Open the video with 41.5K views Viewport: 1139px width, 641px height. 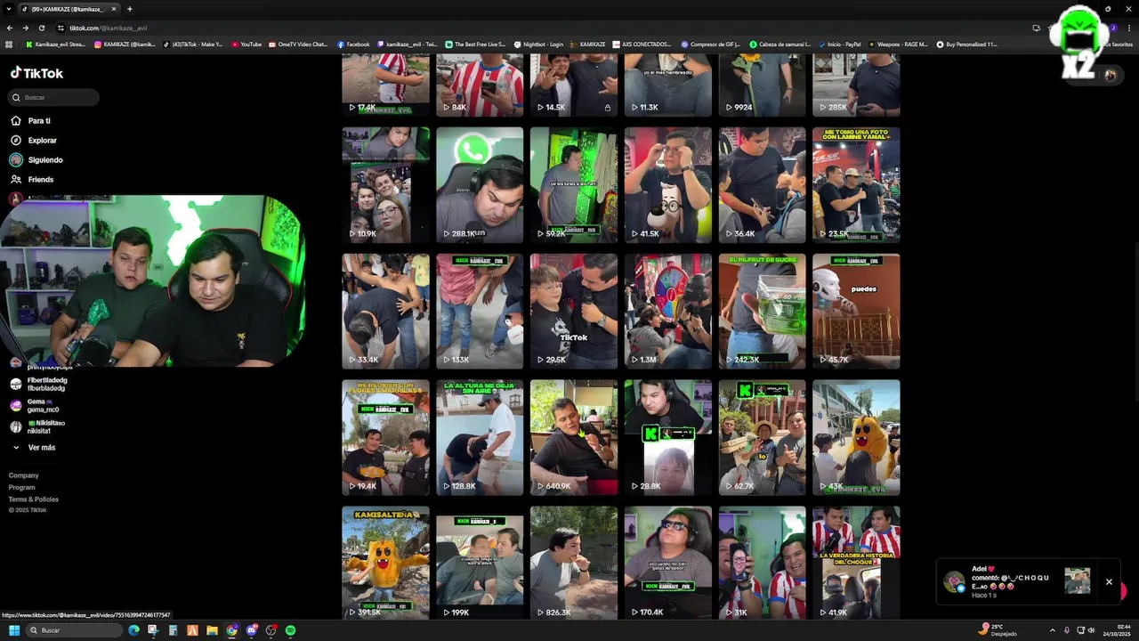click(668, 184)
